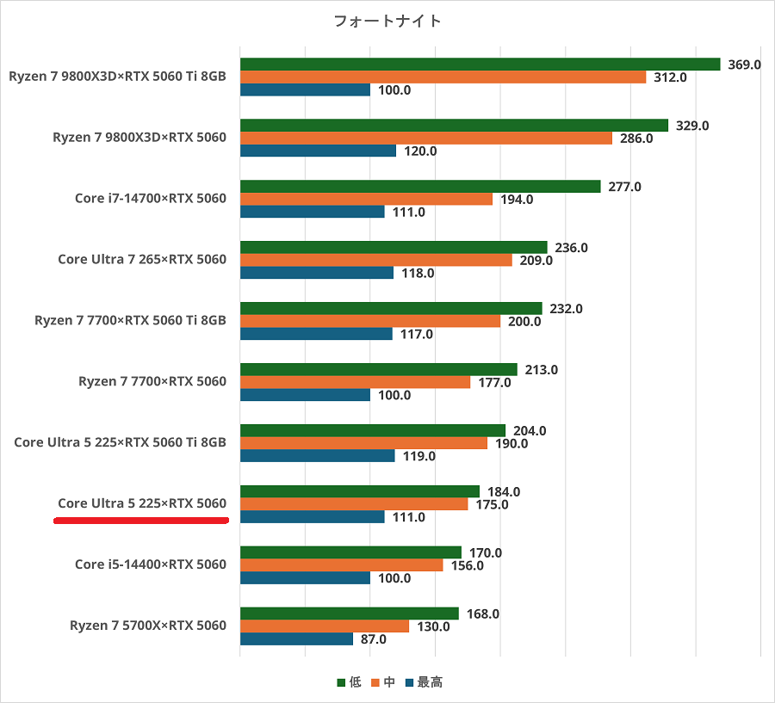The image size is (775, 703).
Task: Click the green bar with value 369.0
Action: pyautogui.click(x=480, y=64)
